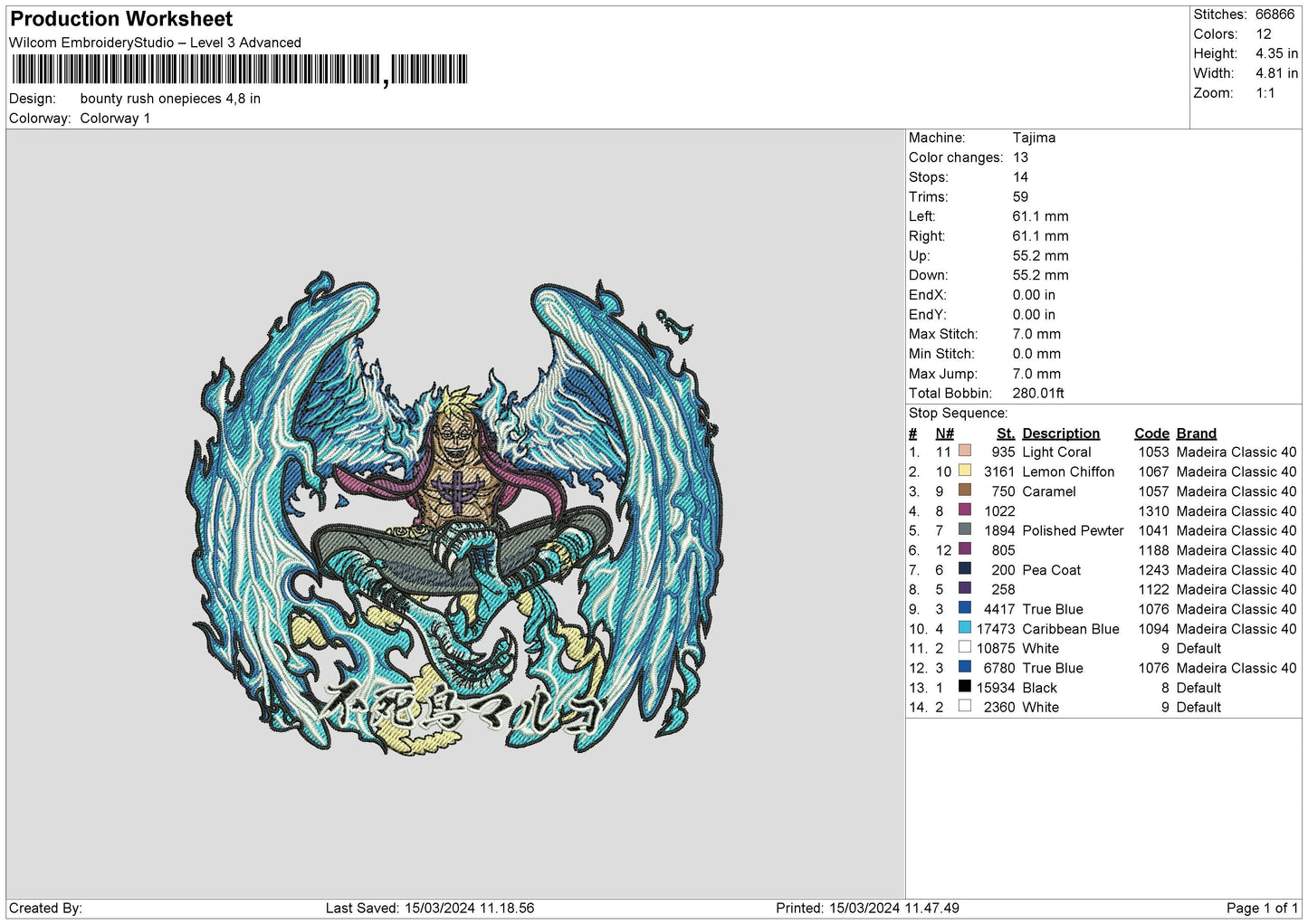The width and height of the screenshot is (1308, 924).
Task: Click the 'N#' column header
Action: point(945,433)
